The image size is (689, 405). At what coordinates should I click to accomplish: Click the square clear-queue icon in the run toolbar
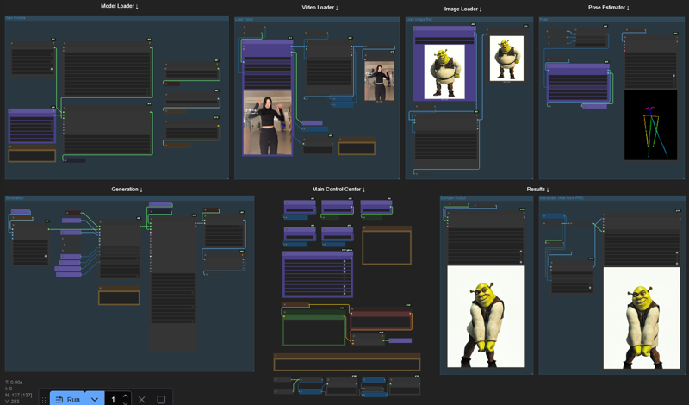pos(161,399)
